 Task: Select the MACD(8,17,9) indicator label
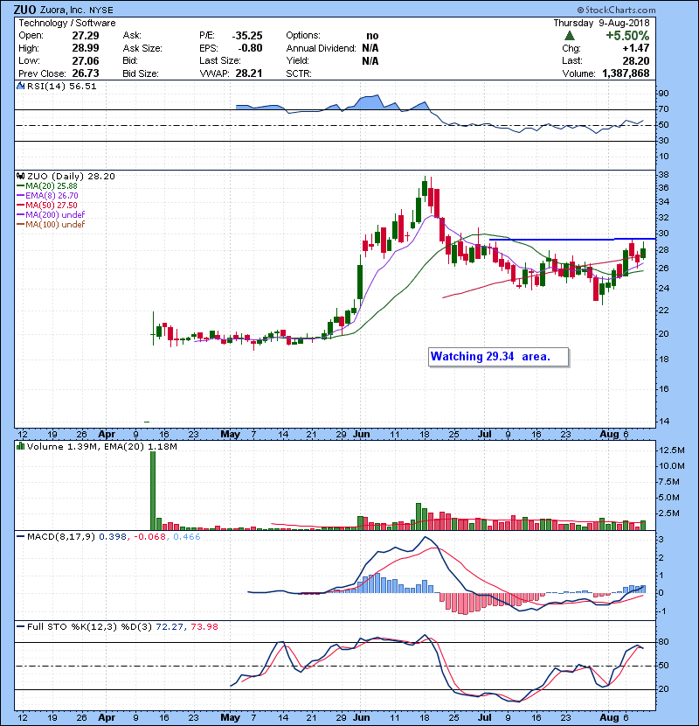[x=61, y=537]
